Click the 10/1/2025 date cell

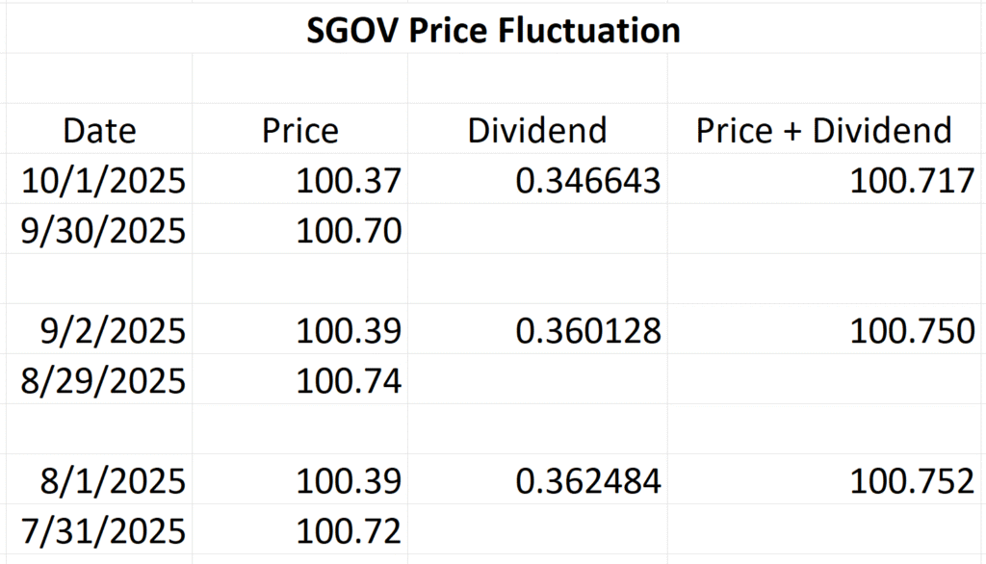103,180
